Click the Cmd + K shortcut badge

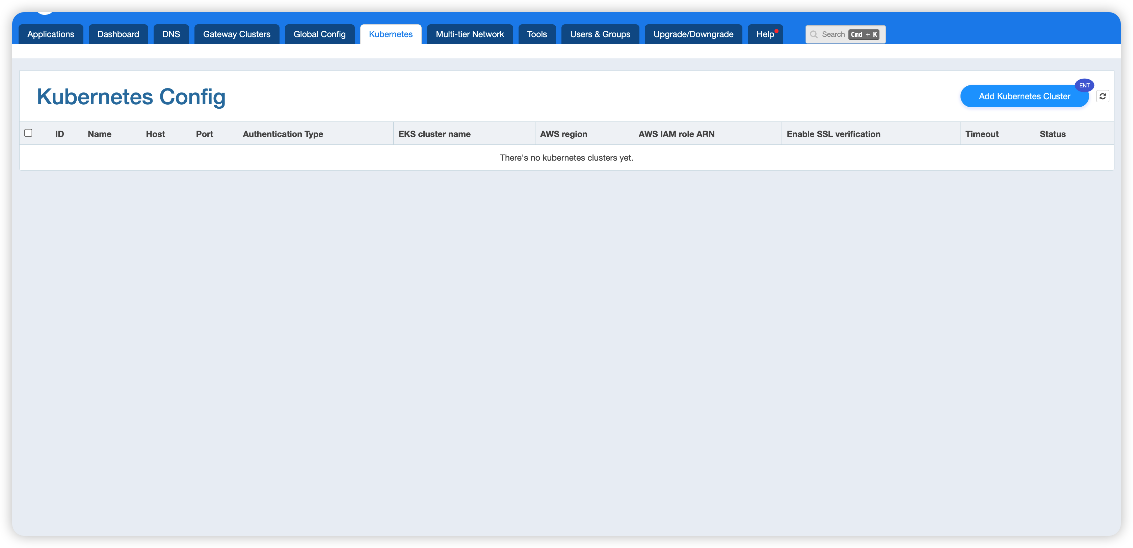(x=864, y=34)
